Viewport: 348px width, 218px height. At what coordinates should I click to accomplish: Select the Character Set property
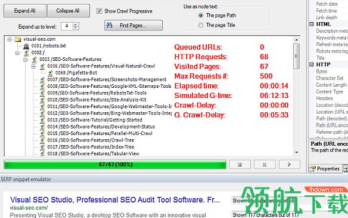pos(330,78)
